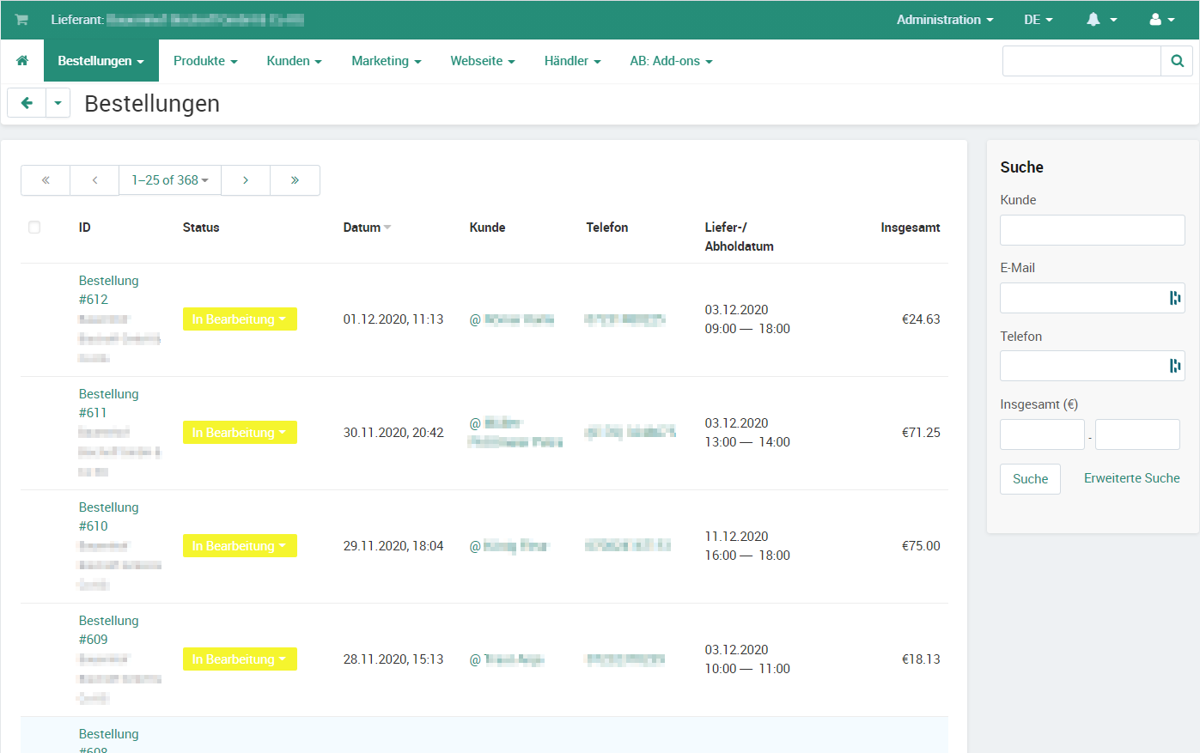1200x753 pixels.
Task: Open the AB: Add-ons menu
Action: coord(671,61)
